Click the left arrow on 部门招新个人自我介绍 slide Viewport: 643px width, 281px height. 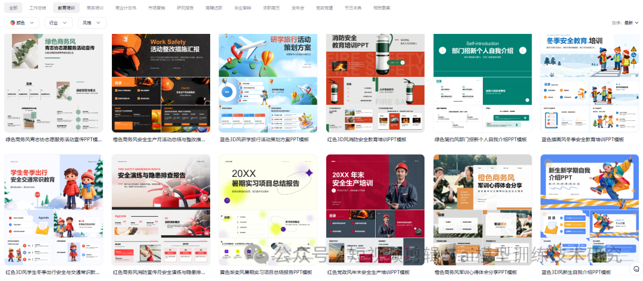[442, 51]
